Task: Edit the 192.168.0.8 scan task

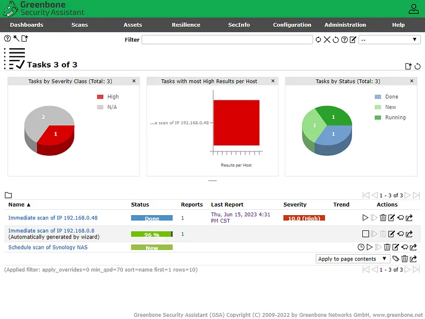Action: (391, 234)
